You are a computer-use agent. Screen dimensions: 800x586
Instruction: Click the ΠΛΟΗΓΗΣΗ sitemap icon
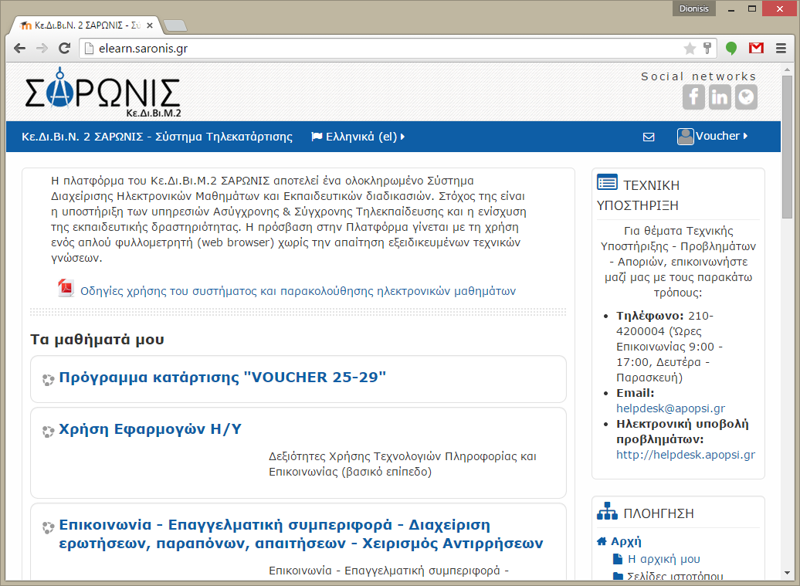tap(607, 511)
